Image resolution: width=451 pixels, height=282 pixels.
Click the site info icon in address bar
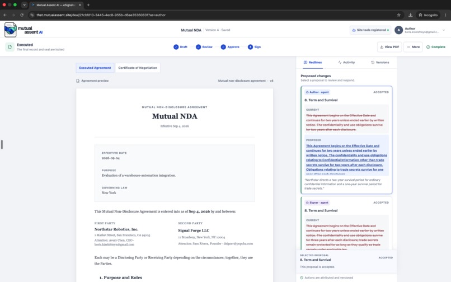pyautogui.click(x=32, y=15)
